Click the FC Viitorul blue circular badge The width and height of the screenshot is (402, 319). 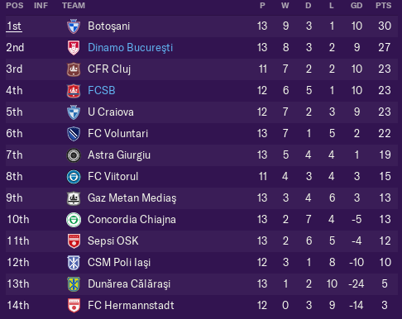pos(74,177)
